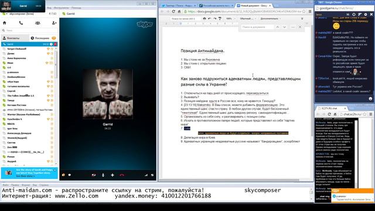
Task: Select the active call row Garrid
Action: pos(29,45)
